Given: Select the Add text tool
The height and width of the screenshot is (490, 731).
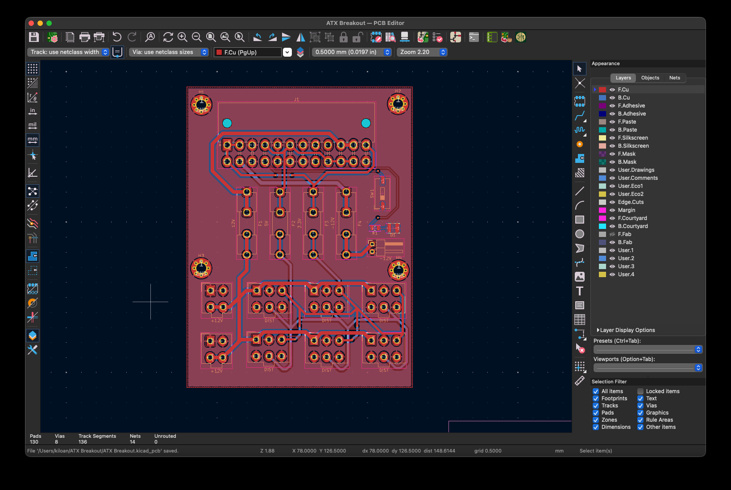Looking at the screenshot, I should click(x=580, y=291).
